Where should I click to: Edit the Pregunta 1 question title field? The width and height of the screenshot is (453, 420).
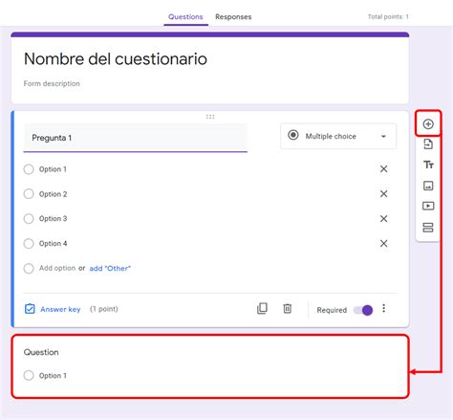tap(136, 138)
